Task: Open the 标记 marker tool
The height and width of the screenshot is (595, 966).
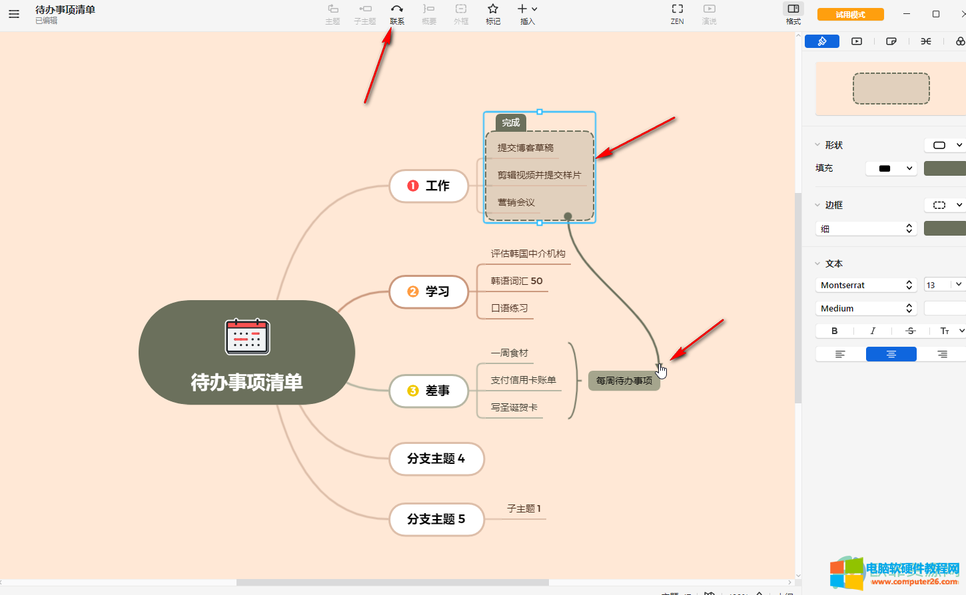Action: pos(493,14)
